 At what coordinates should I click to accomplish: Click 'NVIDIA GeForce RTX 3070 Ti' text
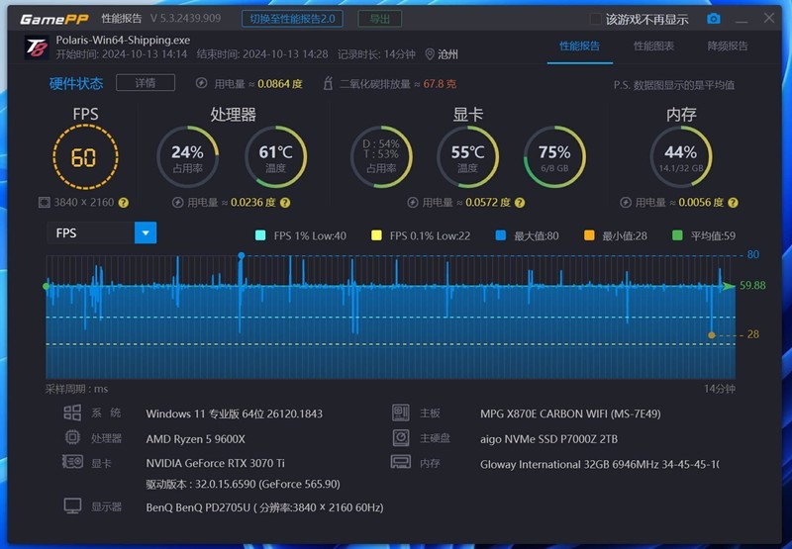(215, 463)
